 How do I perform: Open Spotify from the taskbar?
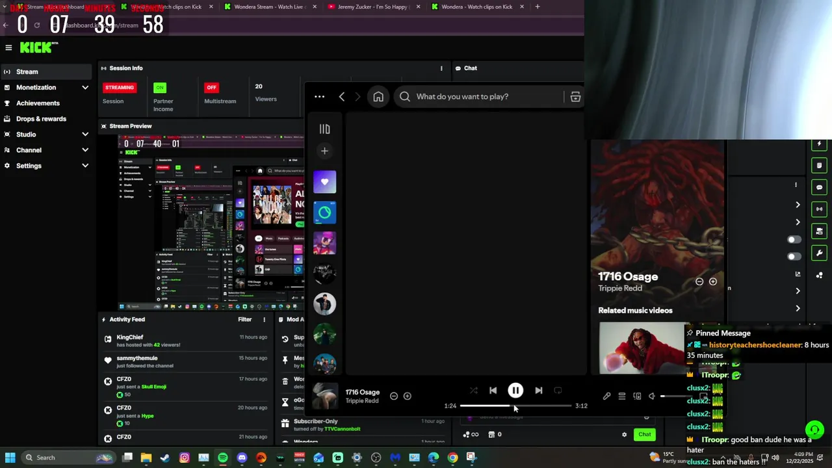[222, 458]
